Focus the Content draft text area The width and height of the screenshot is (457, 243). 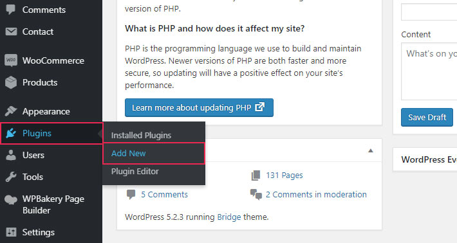point(429,71)
